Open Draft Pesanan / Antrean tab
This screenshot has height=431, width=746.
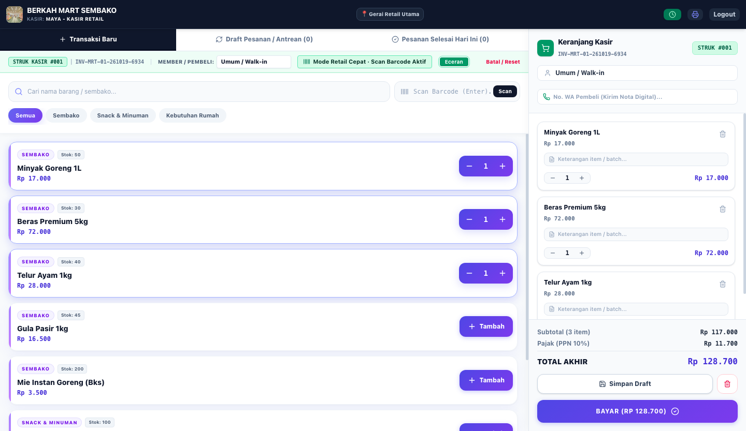264,39
